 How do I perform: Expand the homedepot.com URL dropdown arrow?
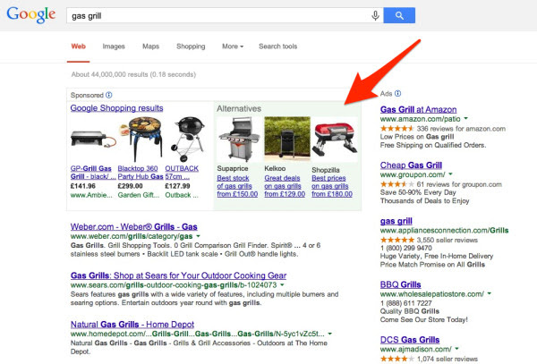click(329, 334)
